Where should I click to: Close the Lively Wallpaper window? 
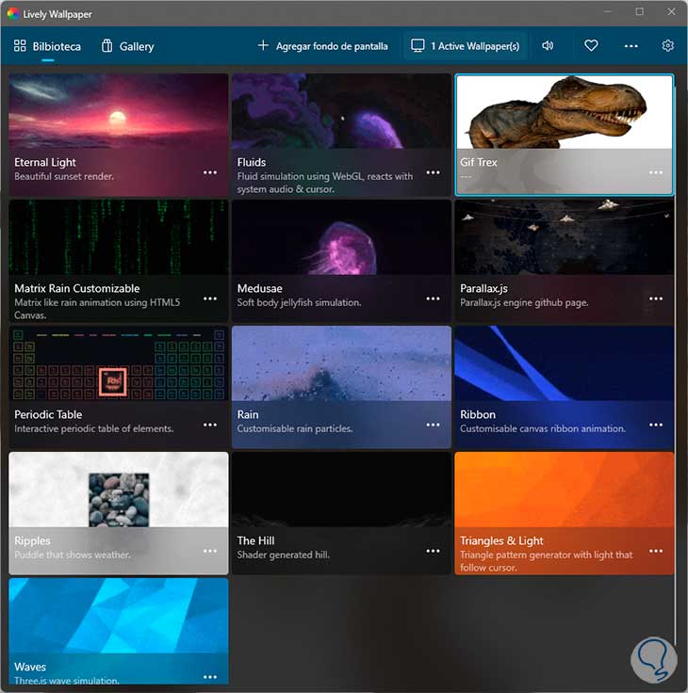click(x=671, y=12)
